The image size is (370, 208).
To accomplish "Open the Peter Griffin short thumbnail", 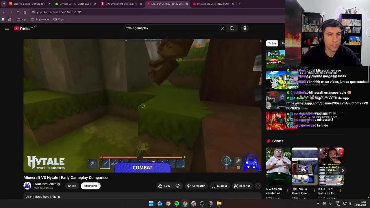I will 279,166.
